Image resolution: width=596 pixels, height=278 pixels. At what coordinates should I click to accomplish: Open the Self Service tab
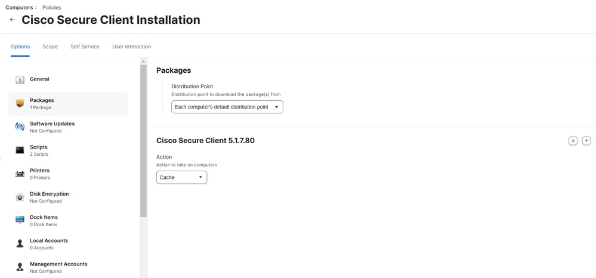click(85, 47)
